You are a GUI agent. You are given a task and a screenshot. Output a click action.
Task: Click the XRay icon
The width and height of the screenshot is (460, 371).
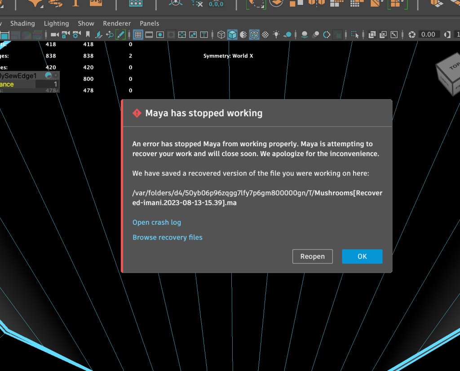372,35
